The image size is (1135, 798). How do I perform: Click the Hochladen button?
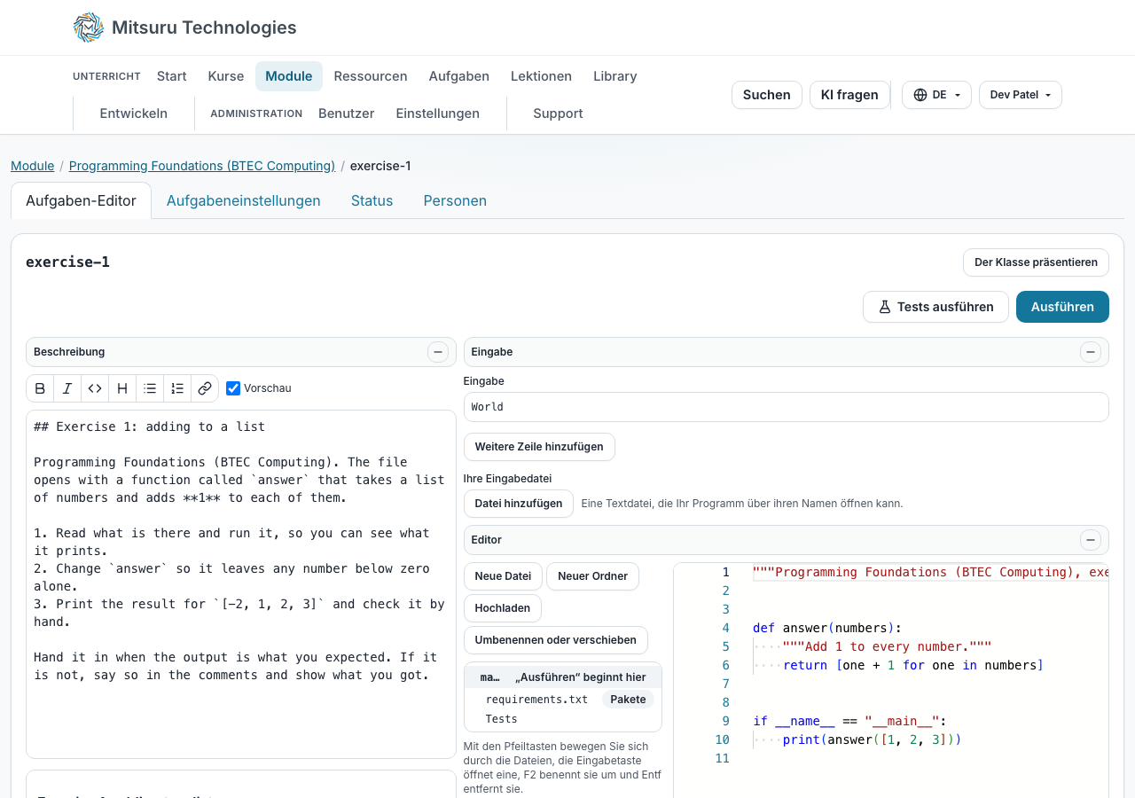(x=503, y=608)
